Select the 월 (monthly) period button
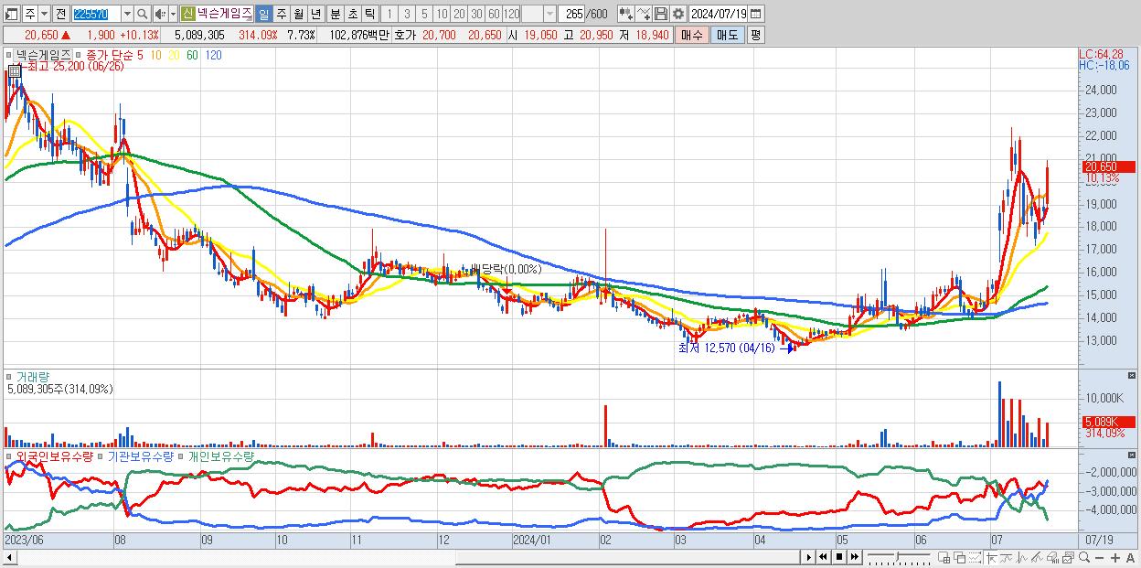This screenshot has width=1141, height=568. [x=298, y=14]
